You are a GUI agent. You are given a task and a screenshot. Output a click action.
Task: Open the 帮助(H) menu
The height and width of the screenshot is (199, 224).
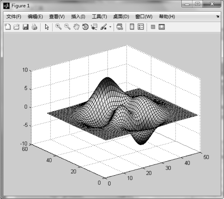167,17
